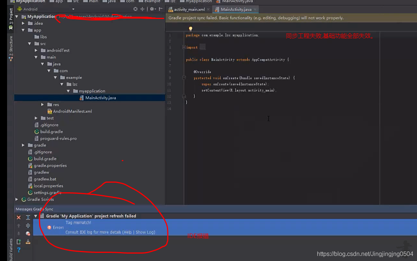Switch to the activity_main.xml editor tab

coord(189,9)
